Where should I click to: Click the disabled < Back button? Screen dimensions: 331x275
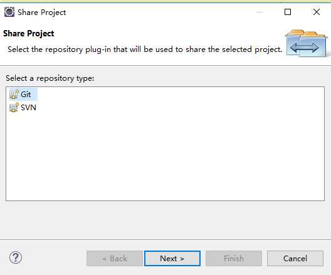point(115,258)
